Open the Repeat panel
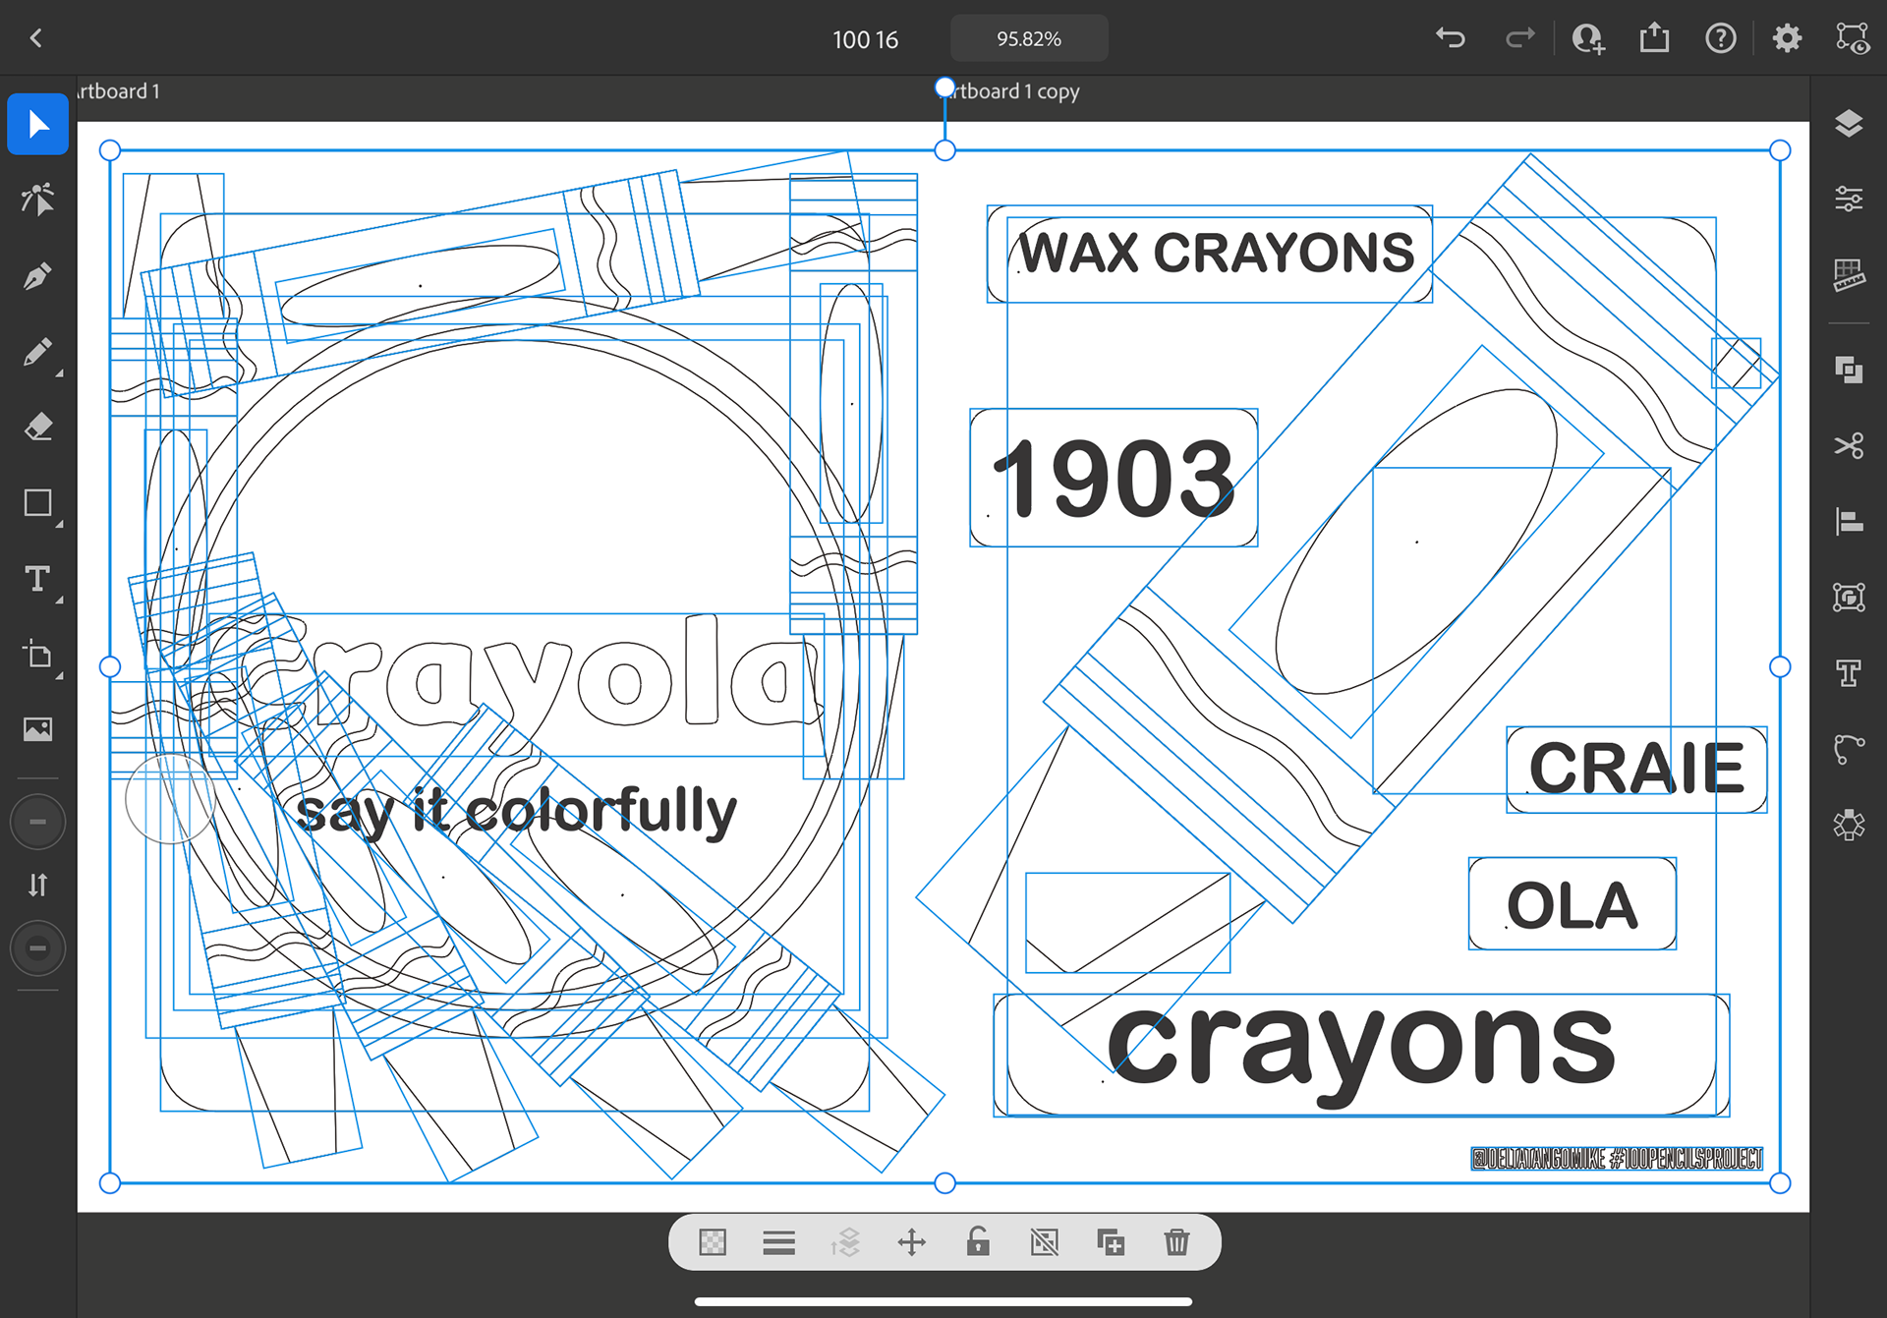Viewport: 1887px width, 1318px height. (x=1849, y=825)
